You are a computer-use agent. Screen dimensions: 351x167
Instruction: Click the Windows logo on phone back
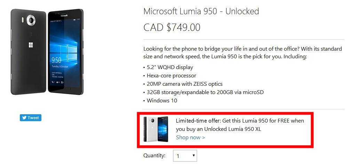(x=30, y=45)
